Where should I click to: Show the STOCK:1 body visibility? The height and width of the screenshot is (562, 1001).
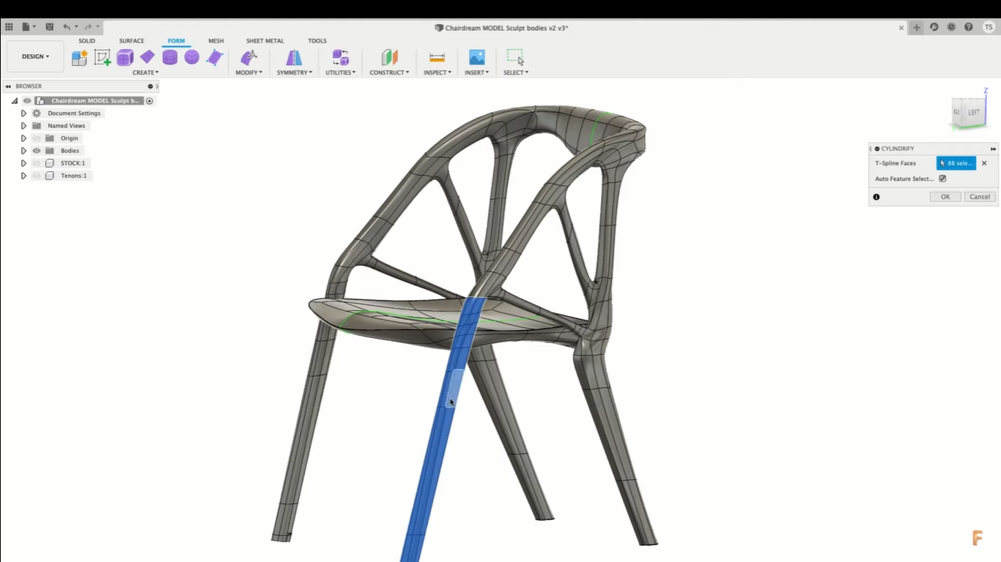point(35,163)
